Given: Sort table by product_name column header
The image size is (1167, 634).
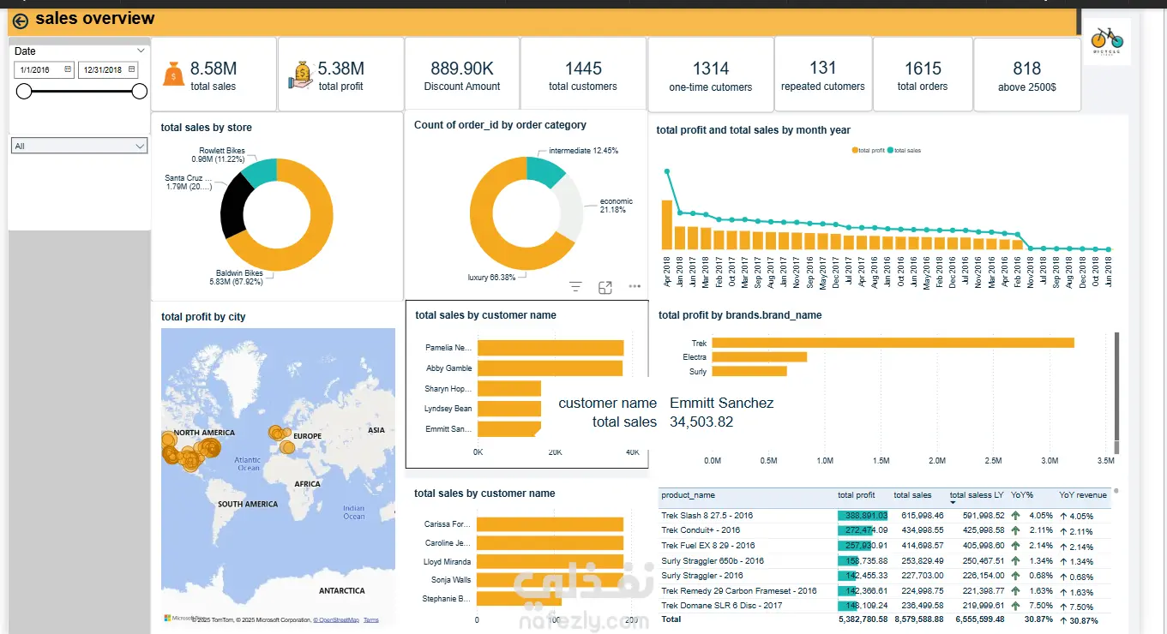Looking at the screenshot, I should pyautogui.click(x=688, y=495).
